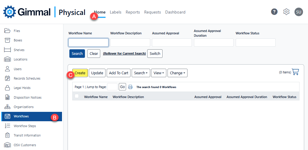308x150 pixels.
Task: Click the Boxes icon in sidebar
Action: pyautogui.click(x=7, y=40)
